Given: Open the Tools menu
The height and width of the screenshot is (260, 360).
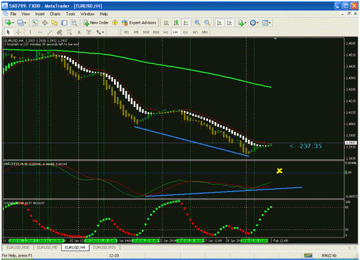Looking at the screenshot, I should [70, 14].
